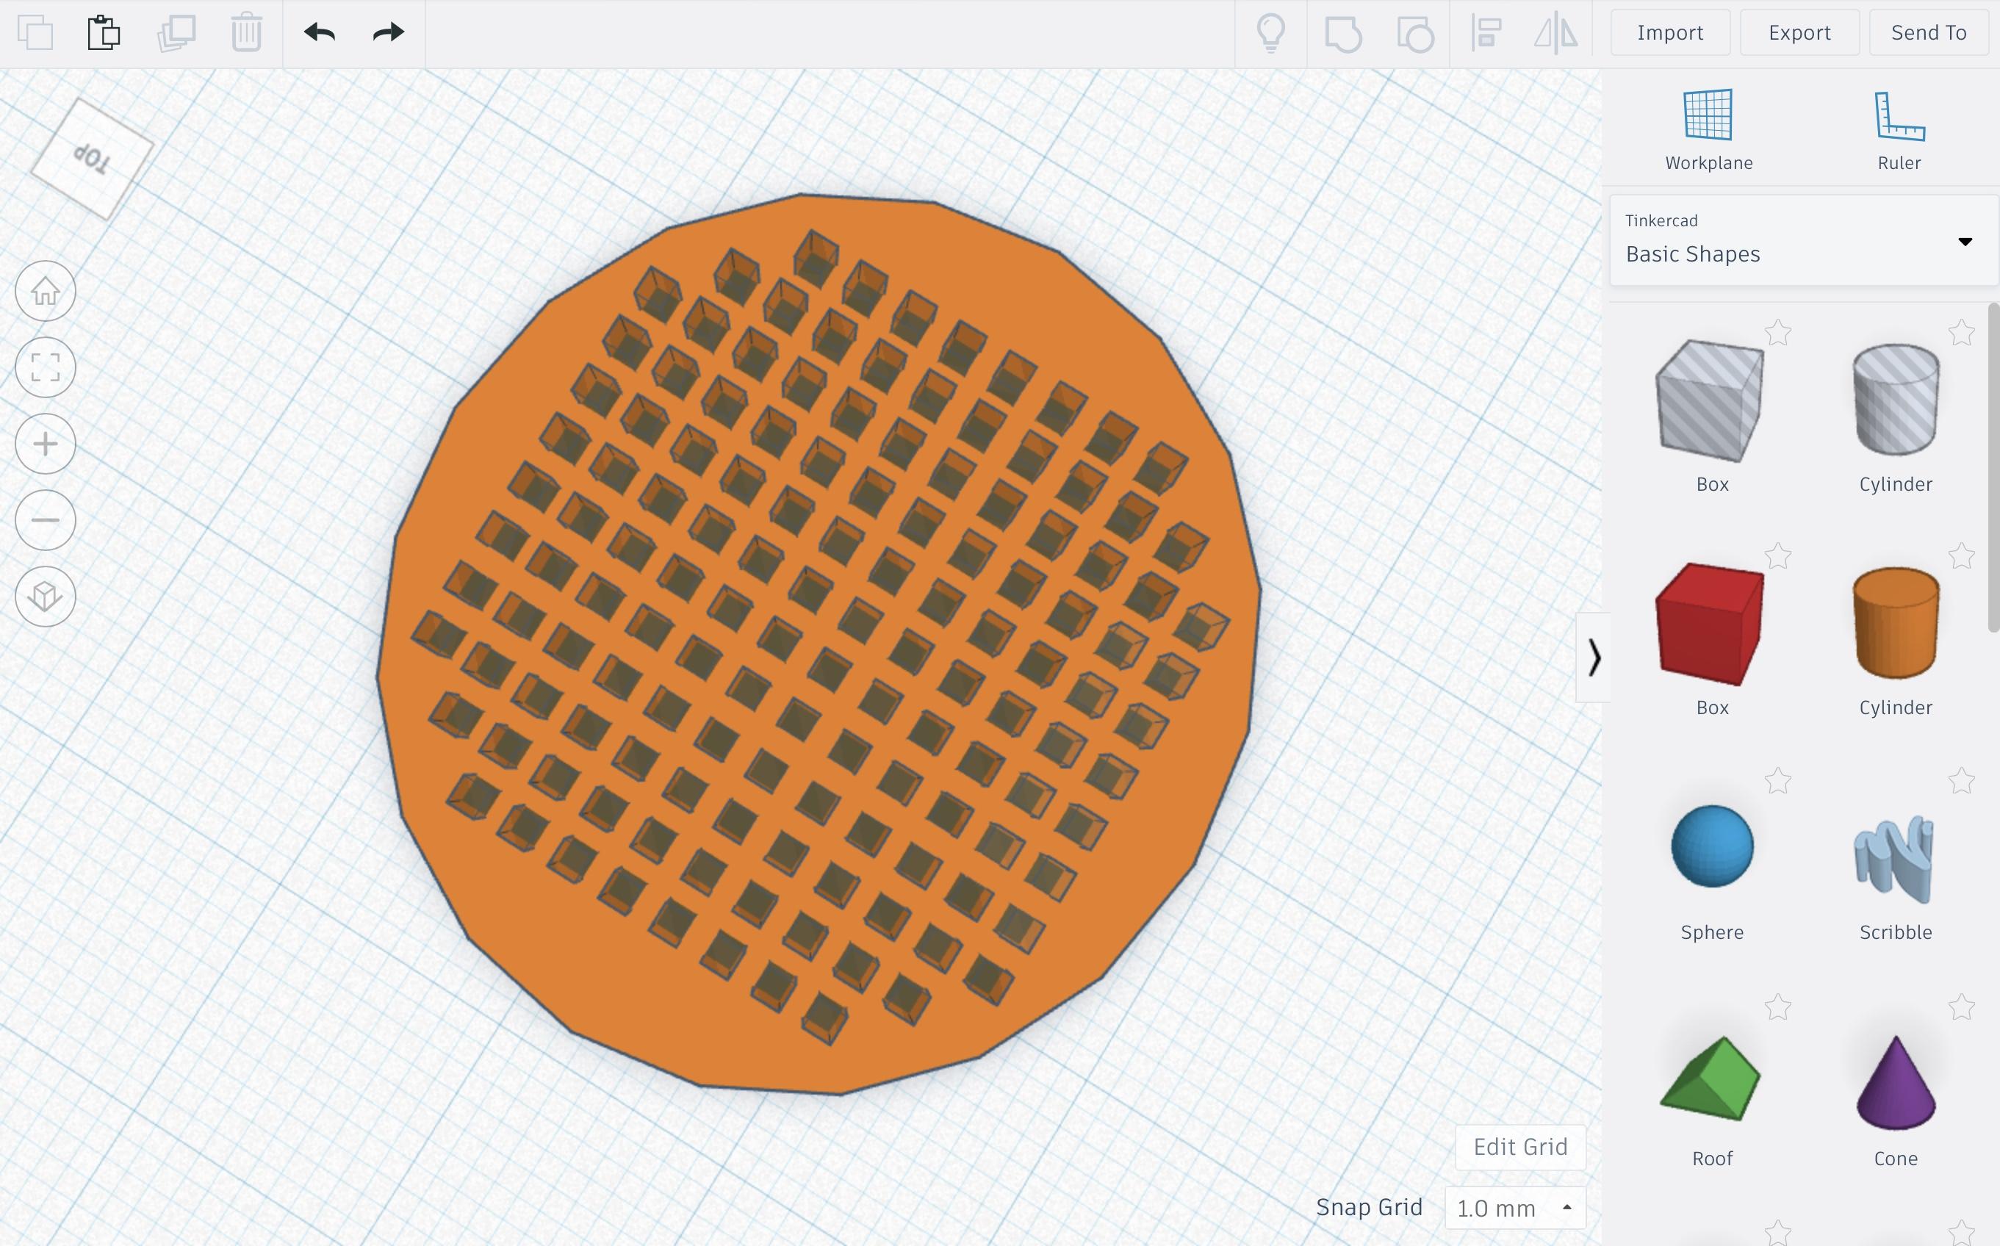Pick the green Roof shape
2000x1246 pixels.
1711,1078
